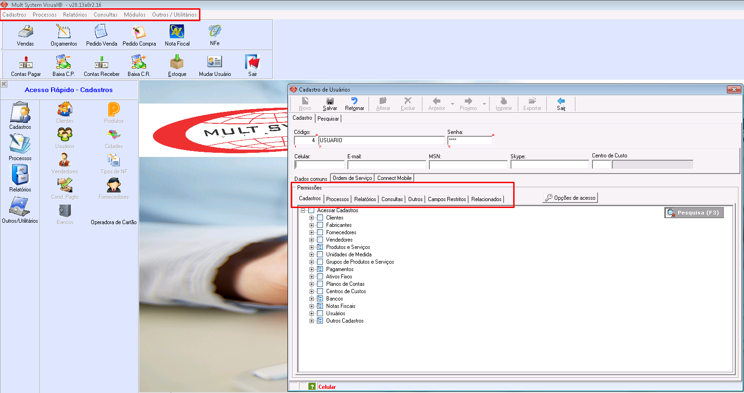Image resolution: width=744 pixels, height=393 pixels.
Task: Open the Outros / Utilitários menu
Action: coord(174,15)
